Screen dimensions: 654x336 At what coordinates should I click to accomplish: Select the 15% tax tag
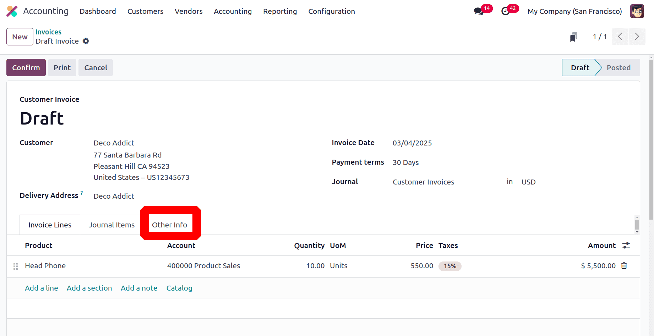point(449,266)
